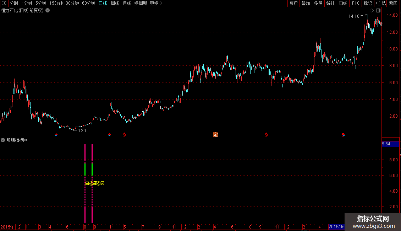
Task: Select the 日线 daily chart tab
Action: click(x=103, y=3)
